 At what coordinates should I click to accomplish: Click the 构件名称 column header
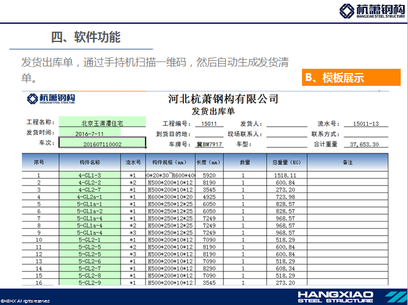90,163
